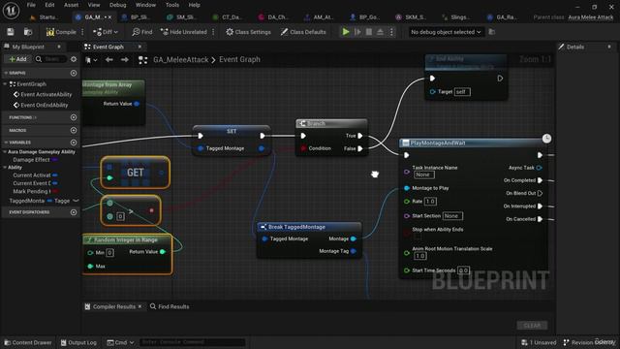Click the Stop simulation button
The height and width of the screenshot is (349, 620).
tap(368, 32)
